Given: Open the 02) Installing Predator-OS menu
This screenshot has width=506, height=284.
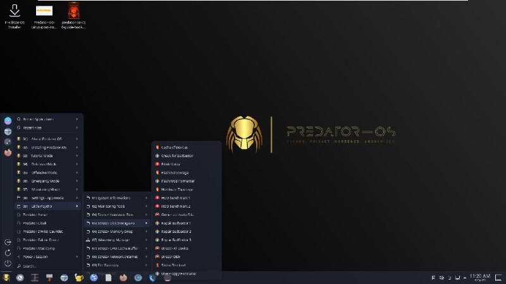Looking at the screenshot, I should pyautogui.click(x=48, y=147).
